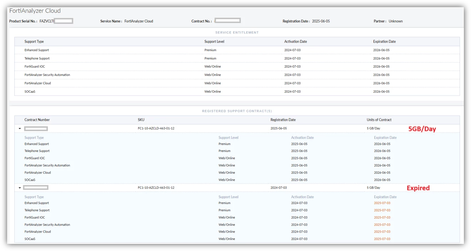
Task: Select Enhanced Support in the 2025-06-05 contract details
Action: pyautogui.click(x=37, y=144)
